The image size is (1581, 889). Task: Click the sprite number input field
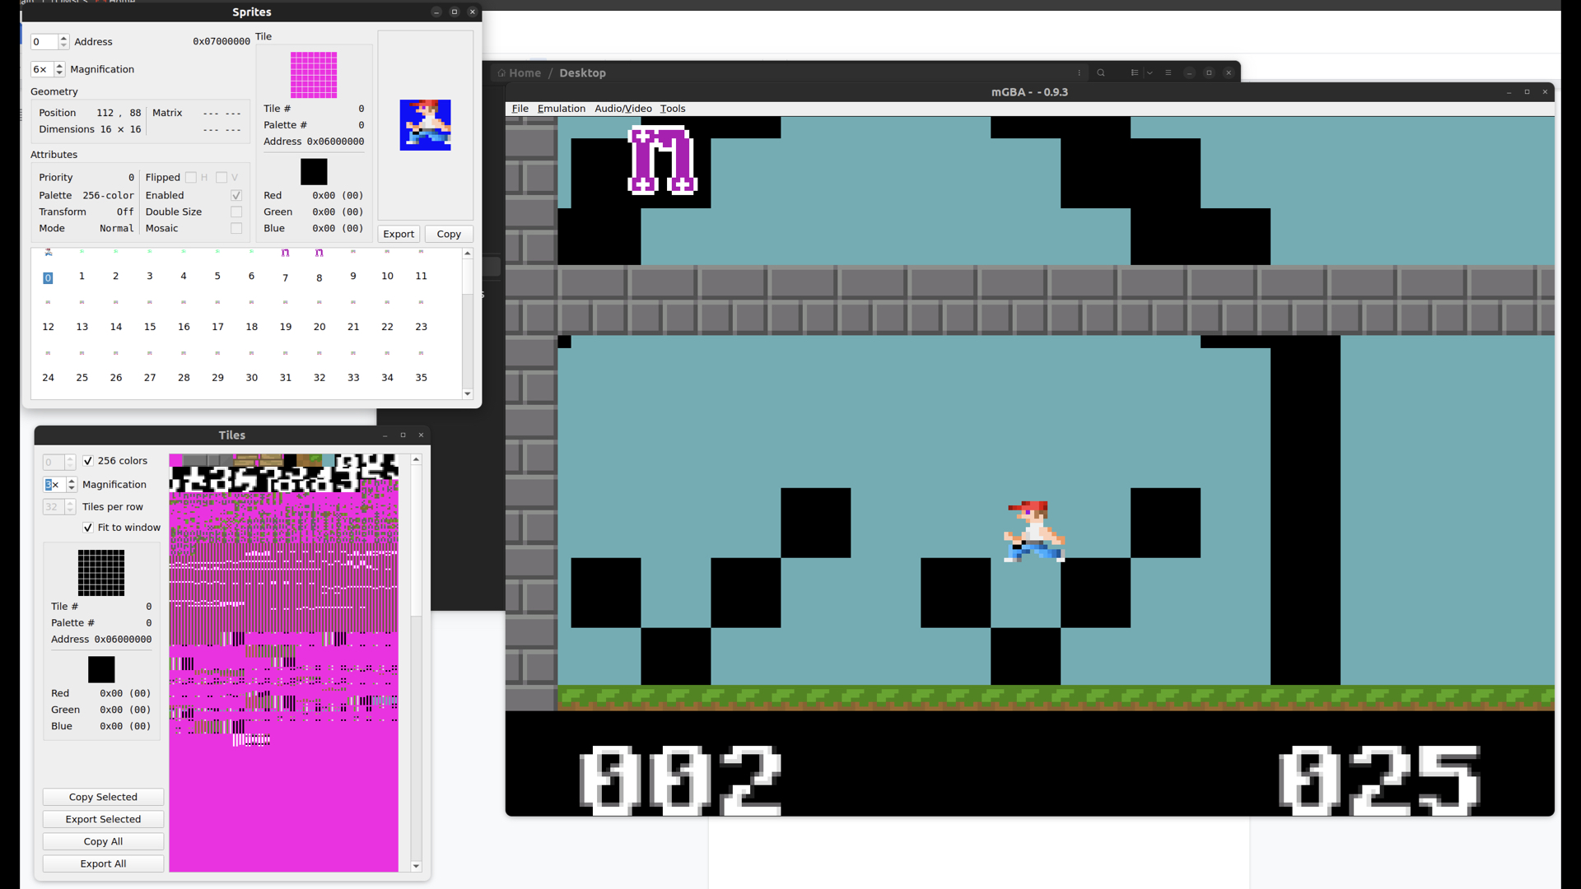coord(44,41)
